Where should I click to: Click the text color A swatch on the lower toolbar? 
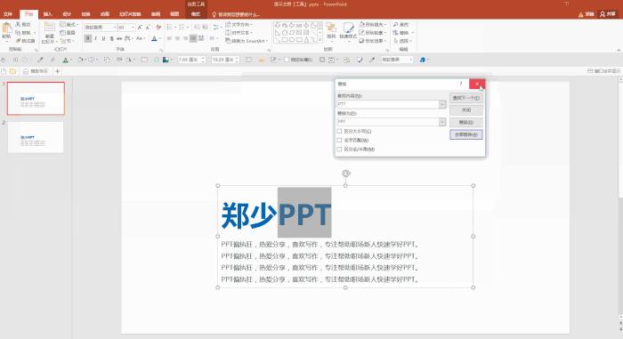(x=65, y=60)
